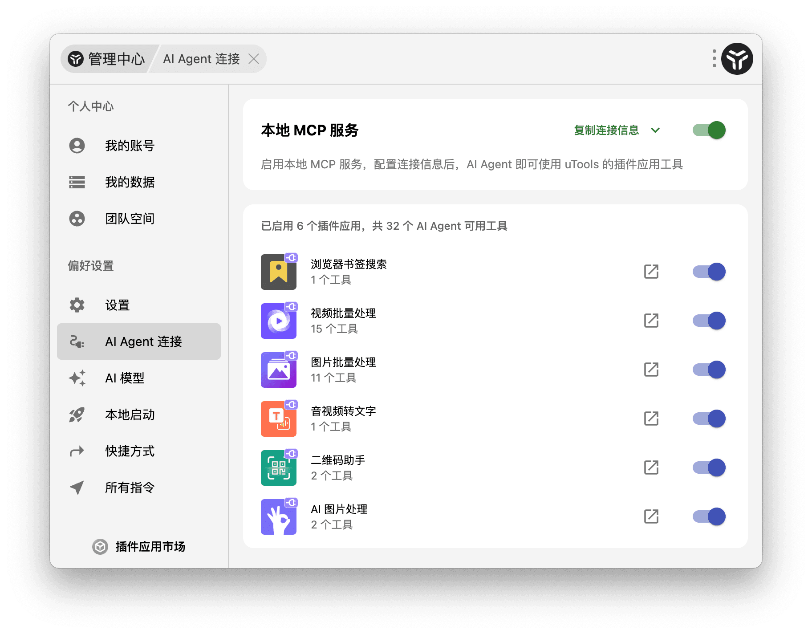The image size is (812, 634).
Task: Disable the AI 图片处理 toggle
Action: point(709,516)
